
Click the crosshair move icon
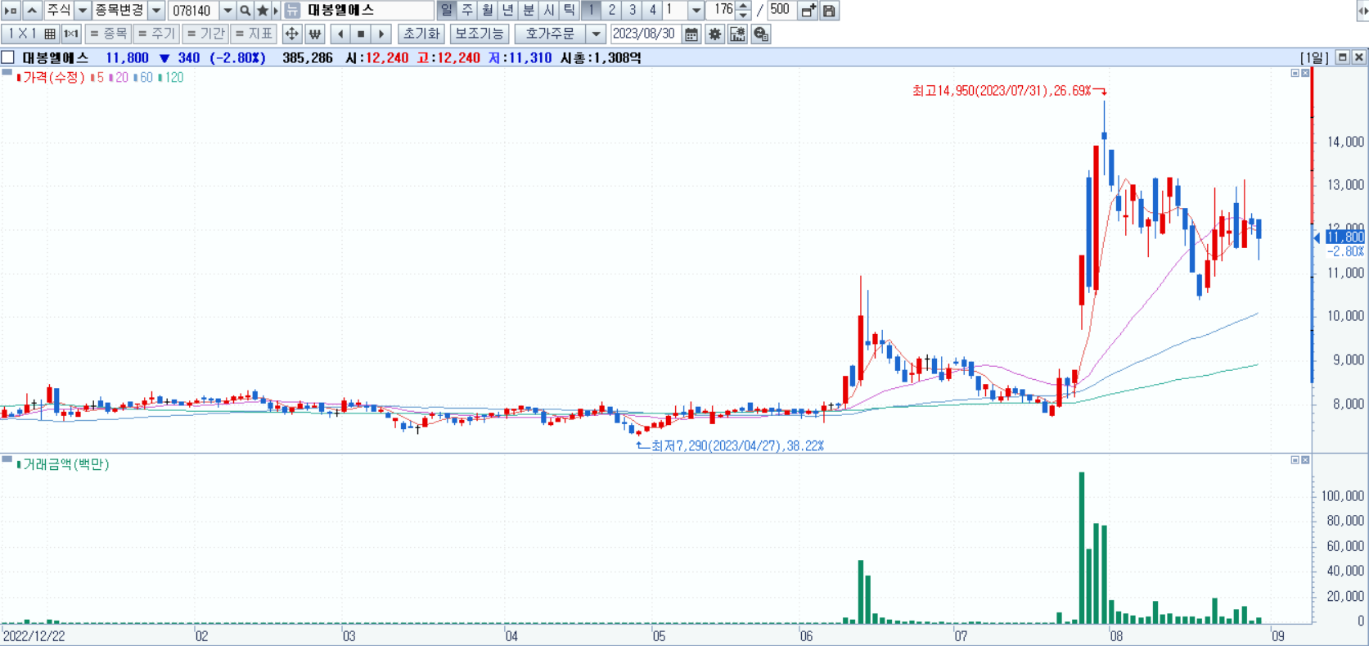point(292,34)
